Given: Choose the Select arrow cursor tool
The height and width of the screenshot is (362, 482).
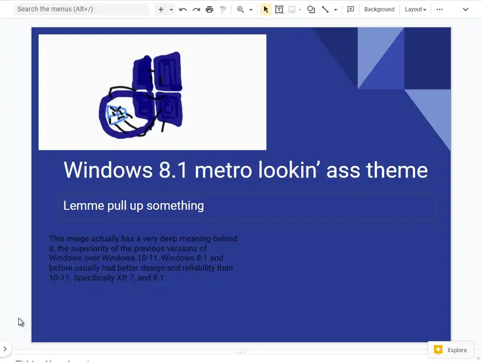Looking at the screenshot, I should pyautogui.click(x=265, y=9).
